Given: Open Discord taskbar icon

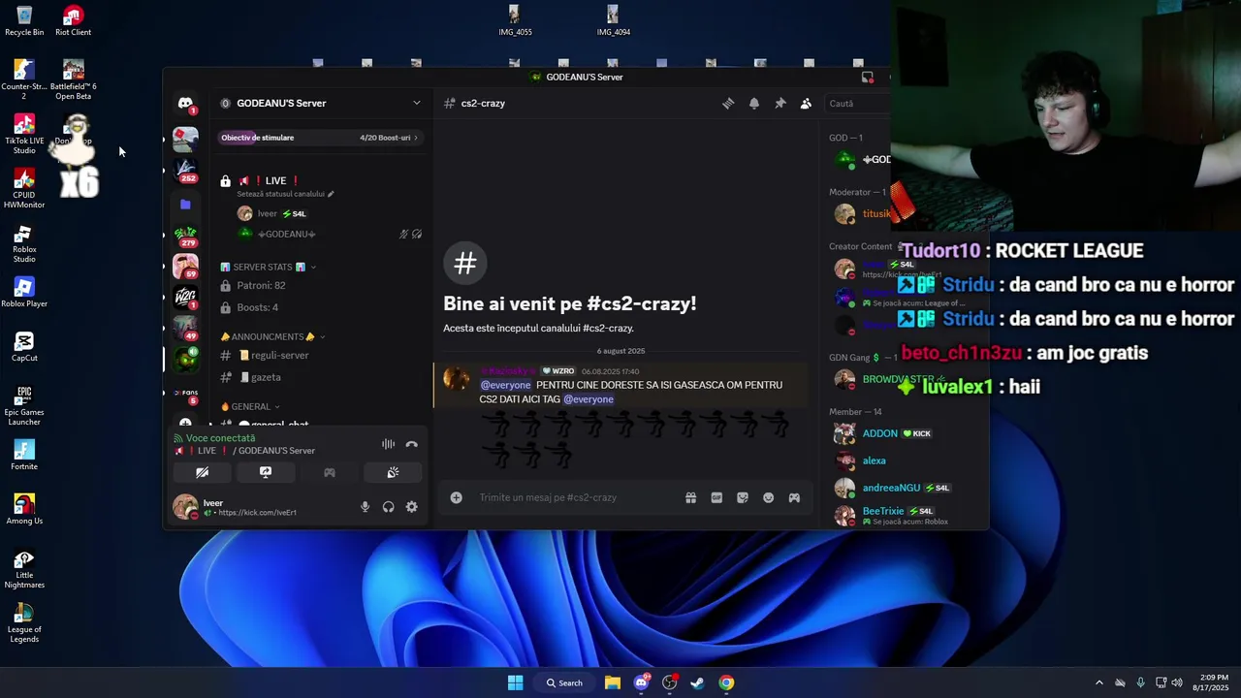Looking at the screenshot, I should [x=641, y=682].
